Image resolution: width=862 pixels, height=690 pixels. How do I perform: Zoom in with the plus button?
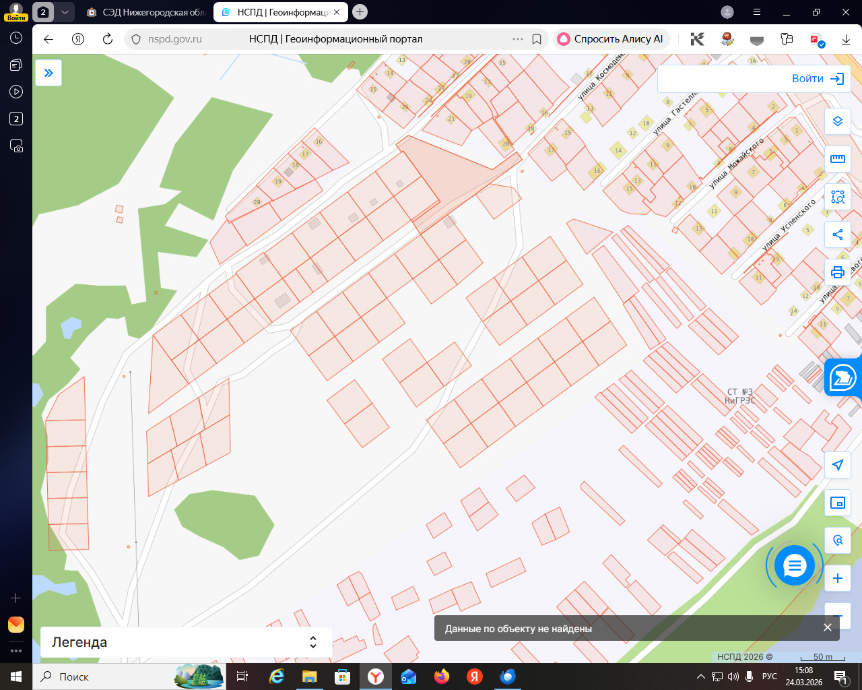coord(837,578)
